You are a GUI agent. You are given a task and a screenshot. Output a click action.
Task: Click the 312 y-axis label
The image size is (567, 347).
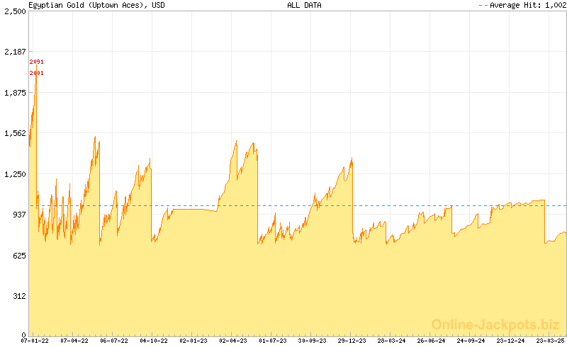(x=18, y=296)
